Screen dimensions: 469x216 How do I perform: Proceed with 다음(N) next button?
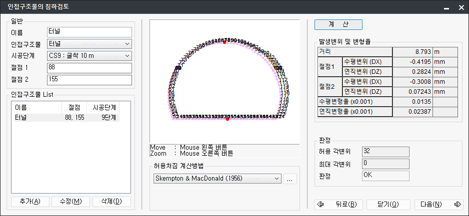pyautogui.click(x=438, y=205)
